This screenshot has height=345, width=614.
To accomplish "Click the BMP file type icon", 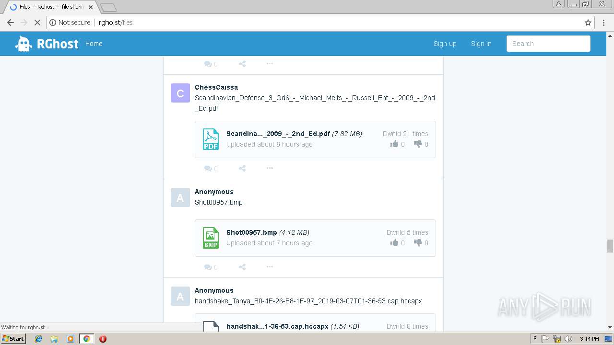I will [211, 238].
